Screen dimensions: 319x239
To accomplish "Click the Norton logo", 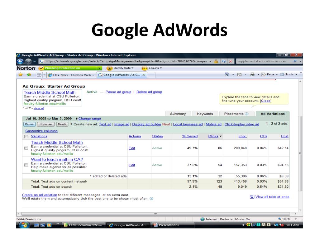I will pyautogui.click(x=26, y=68).
